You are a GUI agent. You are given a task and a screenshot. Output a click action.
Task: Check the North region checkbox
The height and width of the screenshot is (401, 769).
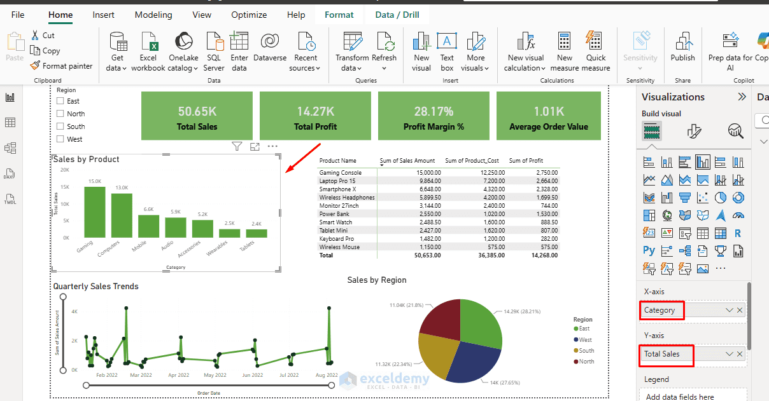click(60, 114)
